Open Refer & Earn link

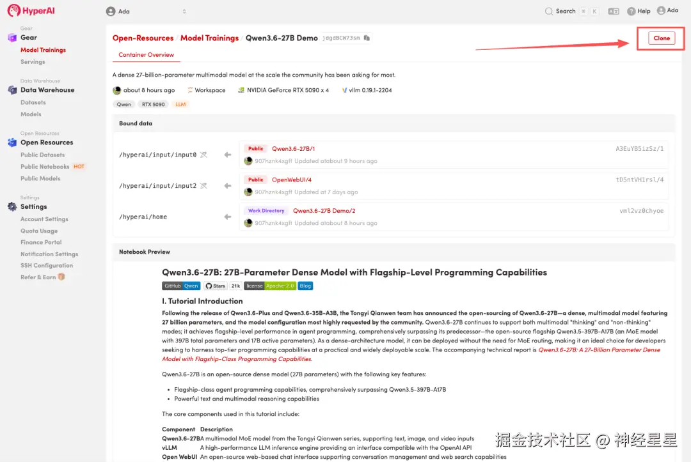click(38, 277)
